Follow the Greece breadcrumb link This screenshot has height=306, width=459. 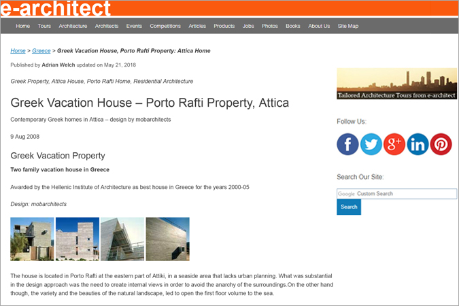tap(41, 50)
